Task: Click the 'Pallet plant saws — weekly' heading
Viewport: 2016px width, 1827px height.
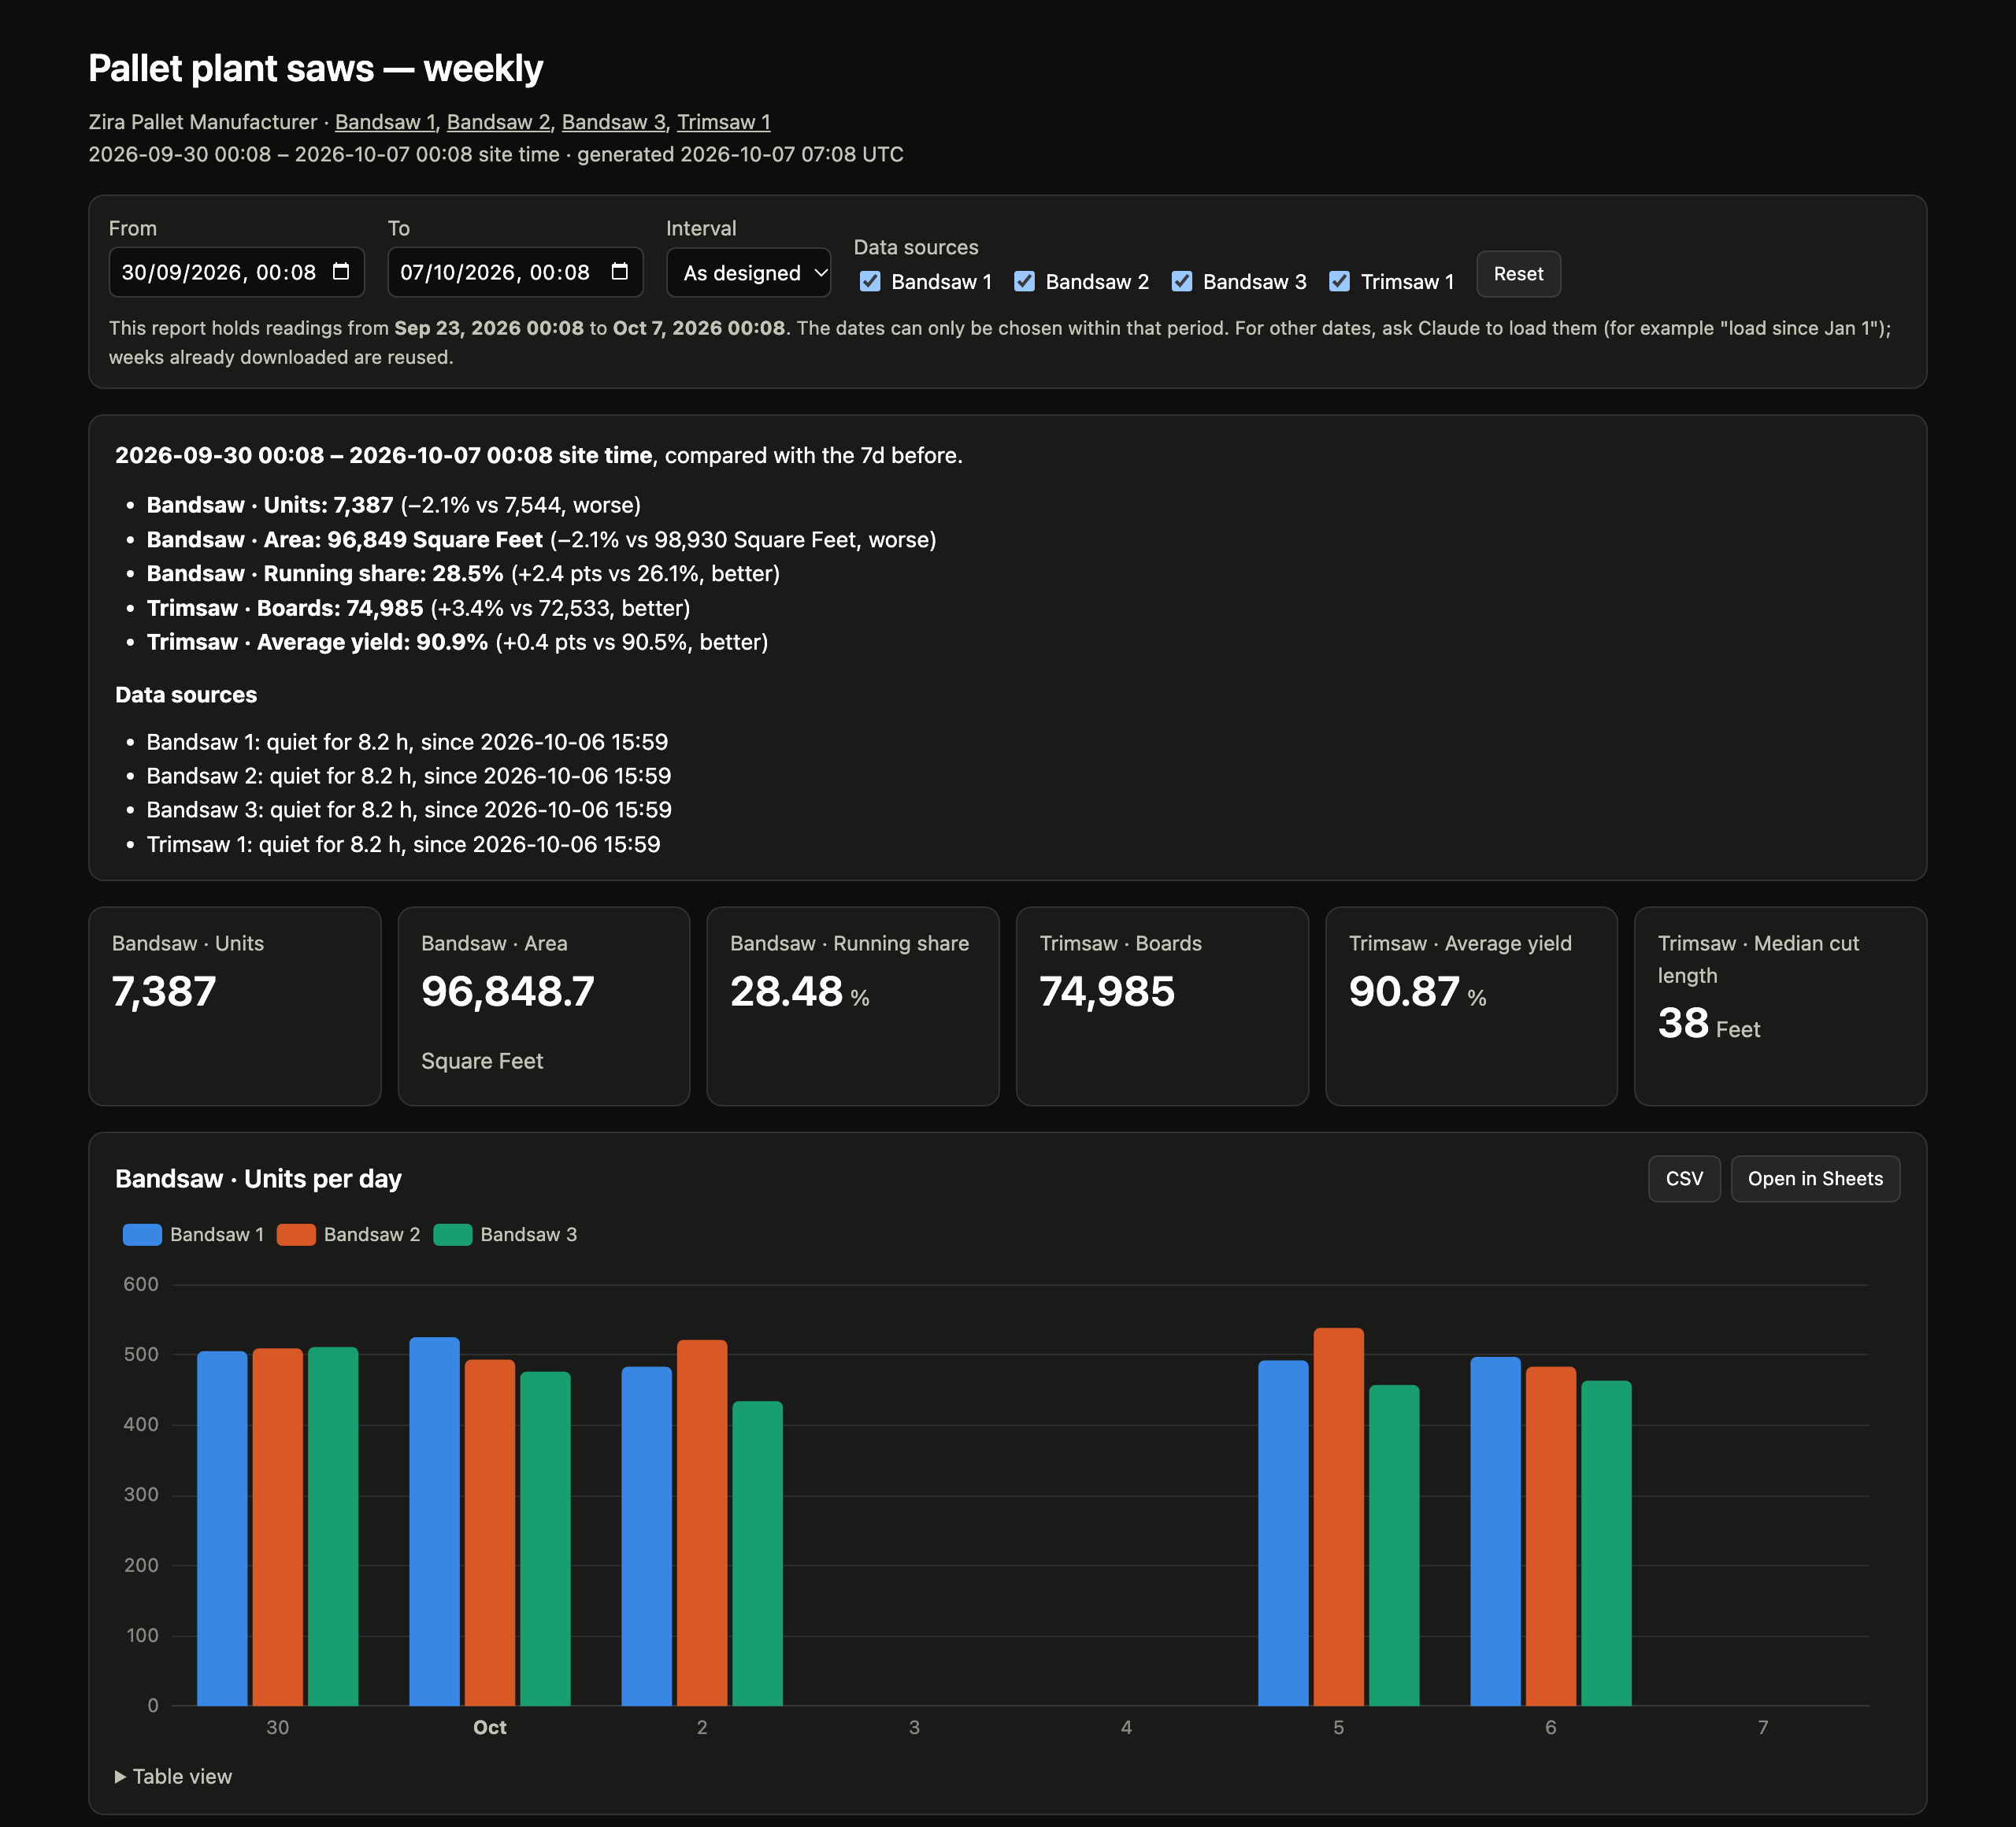Action: point(316,68)
